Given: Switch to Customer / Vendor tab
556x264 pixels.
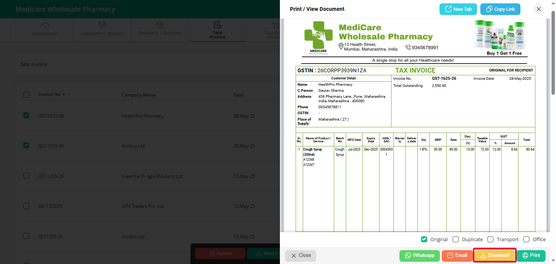Looking at the screenshot, I should (102, 30).
